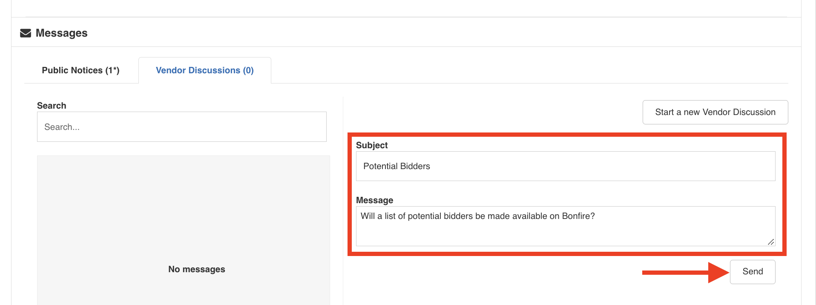The image size is (816, 305).
Task: Click the Search label
Action: (52, 106)
